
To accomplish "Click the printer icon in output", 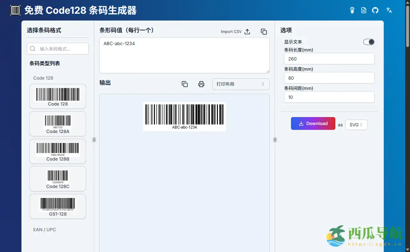I will 201,84.
